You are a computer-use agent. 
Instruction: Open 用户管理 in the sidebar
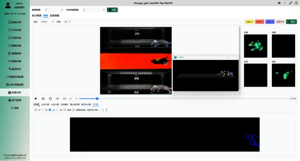pyautogui.click(x=15, y=100)
